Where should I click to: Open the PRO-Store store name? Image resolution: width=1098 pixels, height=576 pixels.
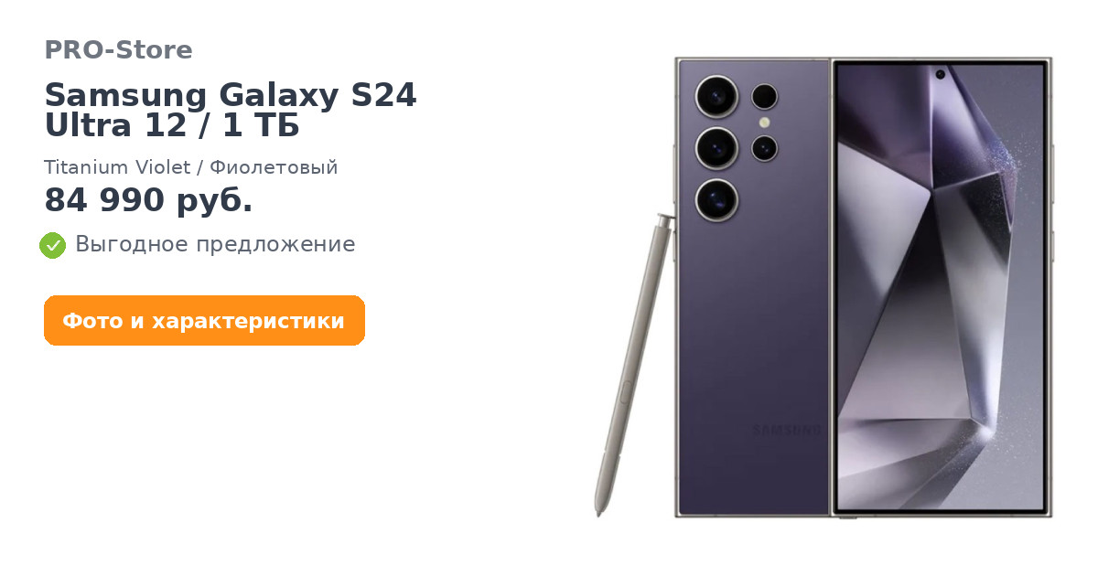tap(118, 50)
